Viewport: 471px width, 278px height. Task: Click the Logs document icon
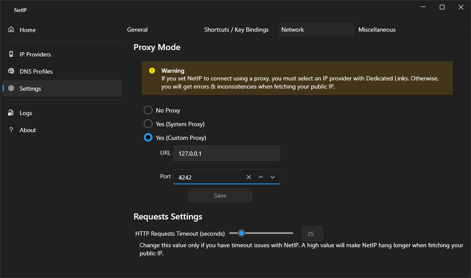point(11,113)
